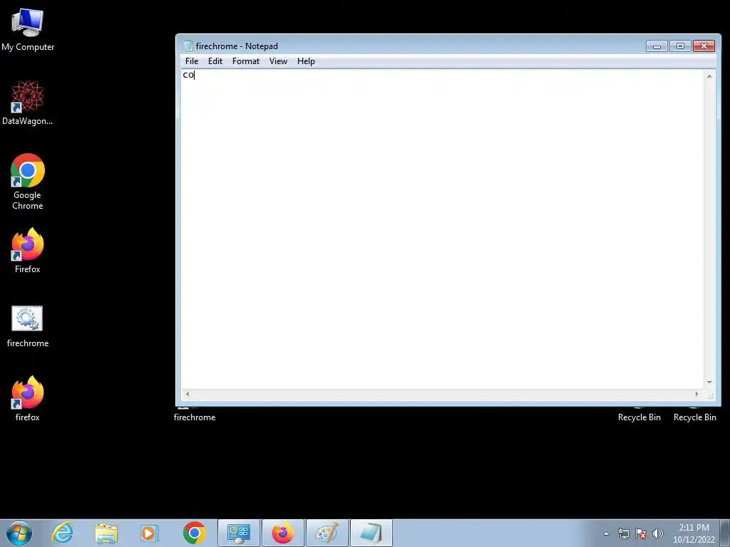This screenshot has height=547, width=730.
Task: Launch Internet Explorer from the taskbar
Action: tap(63, 533)
